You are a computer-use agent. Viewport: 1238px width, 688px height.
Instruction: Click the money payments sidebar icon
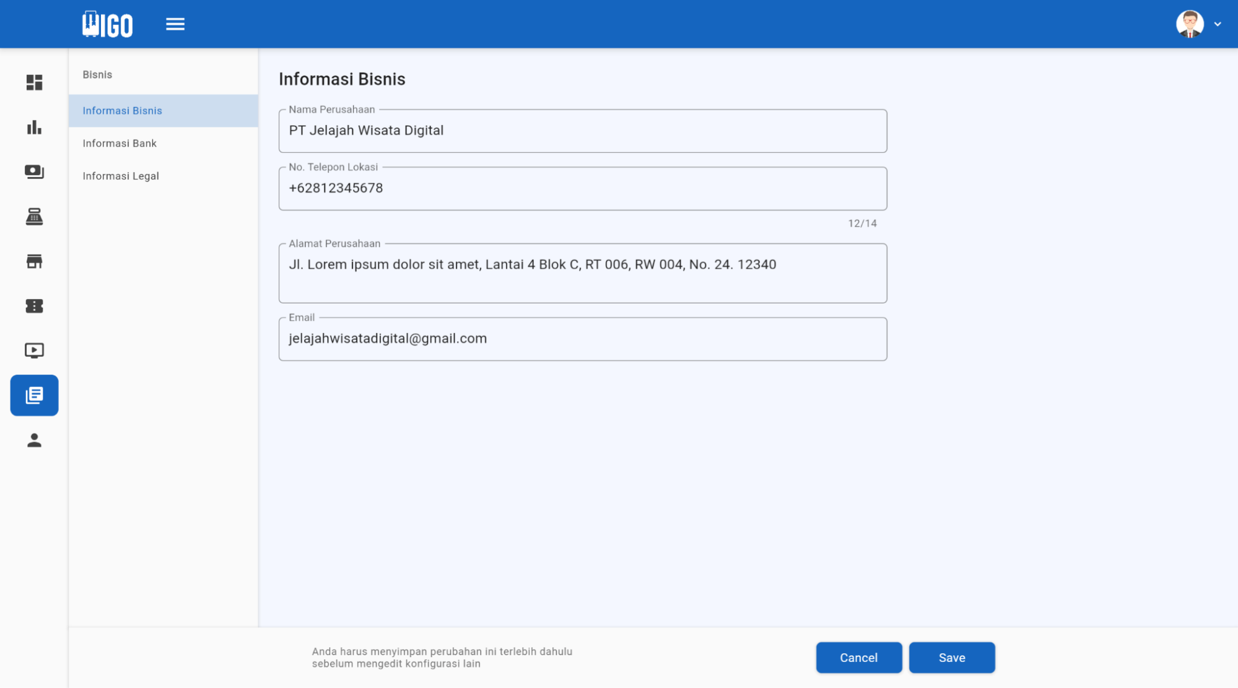pyautogui.click(x=34, y=172)
